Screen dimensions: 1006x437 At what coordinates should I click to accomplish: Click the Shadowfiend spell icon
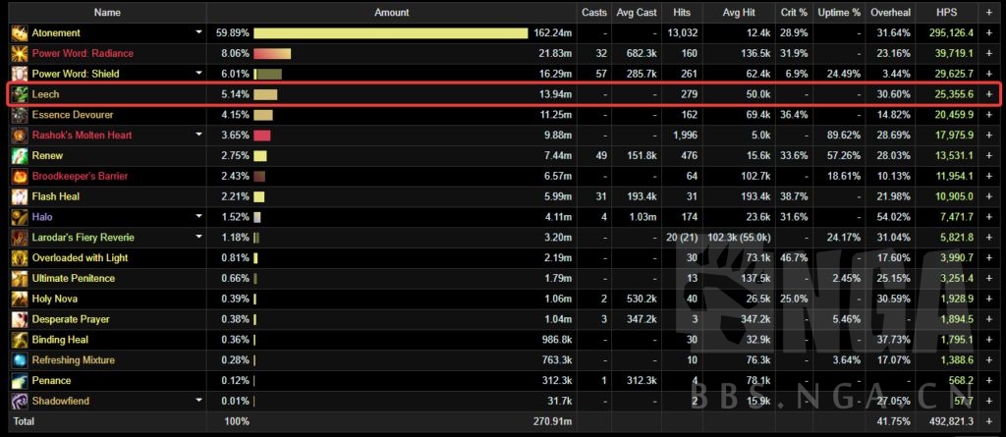pyautogui.click(x=20, y=401)
